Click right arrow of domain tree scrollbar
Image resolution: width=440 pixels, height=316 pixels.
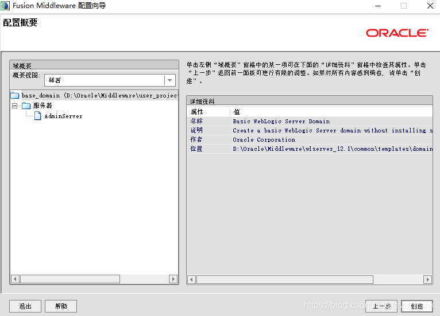[173, 279]
